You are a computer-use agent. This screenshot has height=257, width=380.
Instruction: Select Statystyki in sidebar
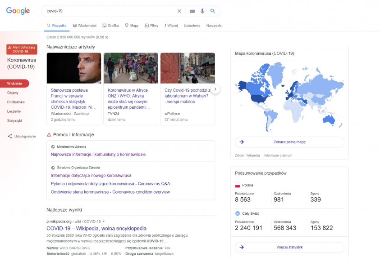pyautogui.click(x=14, y=120)
